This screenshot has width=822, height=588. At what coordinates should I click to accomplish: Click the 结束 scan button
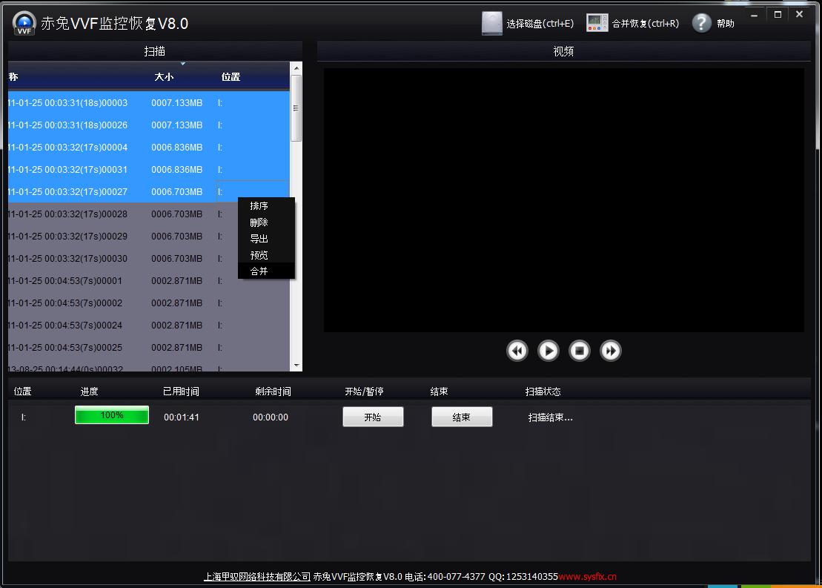pos(462,417)
